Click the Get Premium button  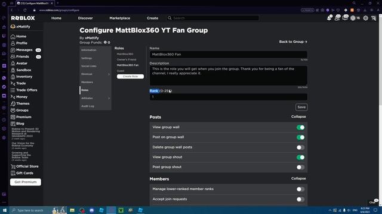click(x=26, y=182)
